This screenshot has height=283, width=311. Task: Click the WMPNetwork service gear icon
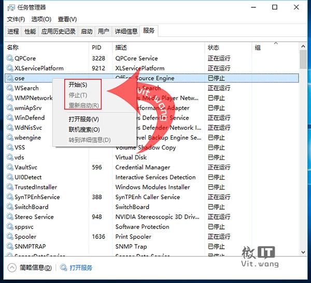pos(10,98)
